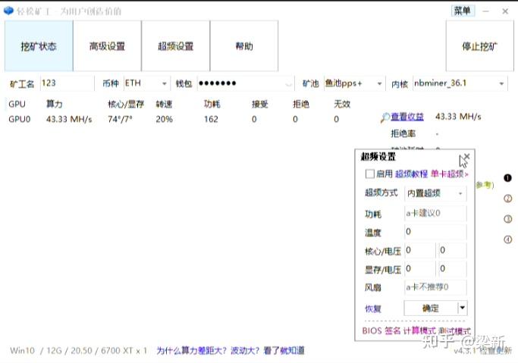Image resolution: width=518 pixels, height=363 pixels.
Task: Open the 单卡超频 link
Action: click(449, 174)
